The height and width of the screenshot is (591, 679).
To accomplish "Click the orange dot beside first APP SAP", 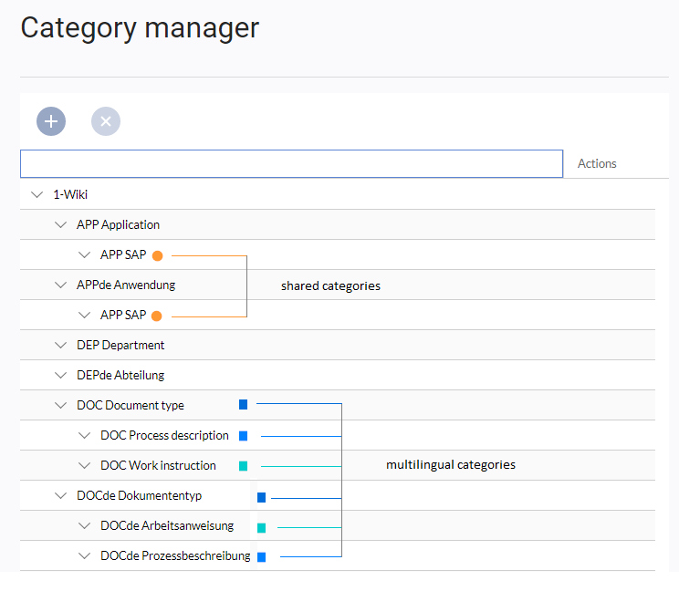I will [x=158, y=256].
